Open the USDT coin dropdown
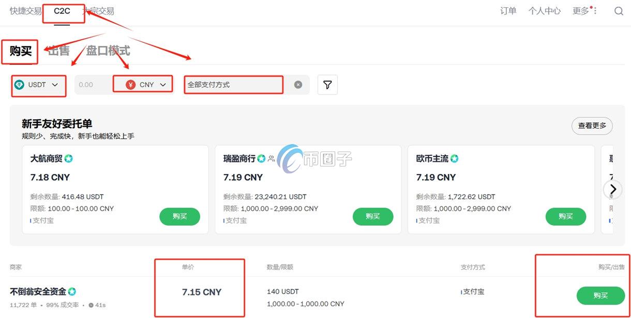 38,84
